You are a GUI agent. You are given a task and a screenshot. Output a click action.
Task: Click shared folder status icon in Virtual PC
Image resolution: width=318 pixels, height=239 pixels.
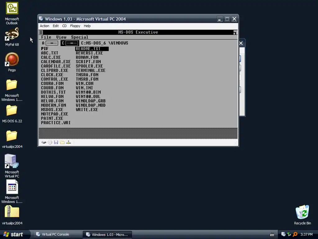[x=62, y=142]
